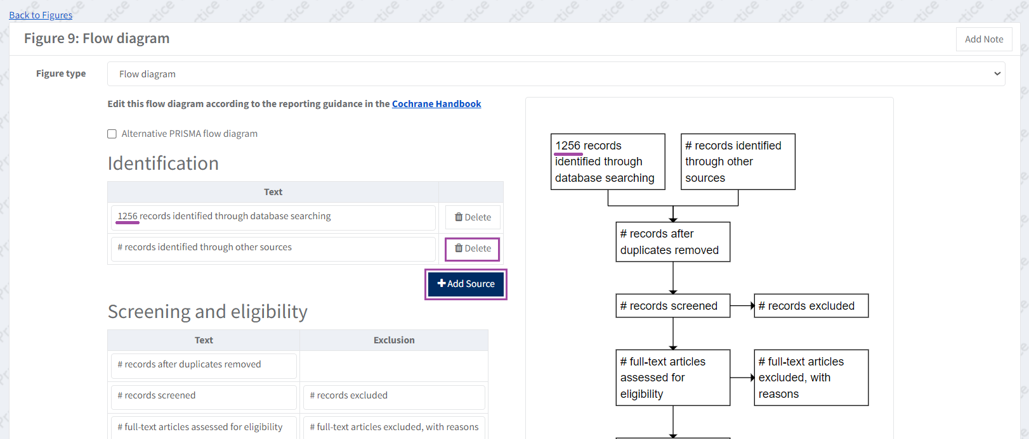Click records screened box in diagram preview

pos(672,306)
